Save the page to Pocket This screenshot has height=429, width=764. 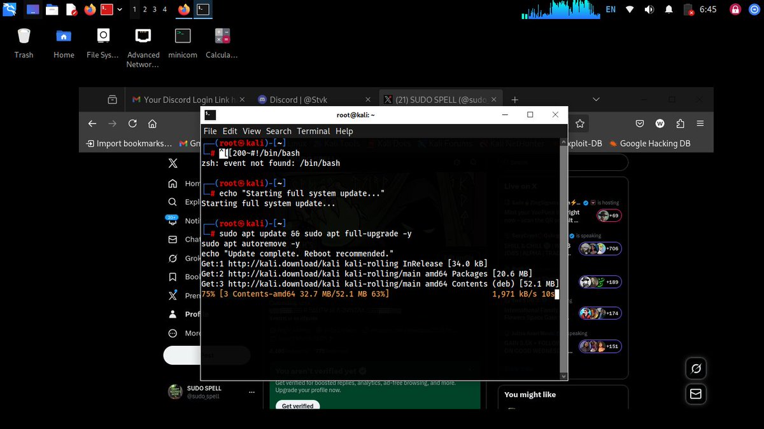[x=640, y=123]
